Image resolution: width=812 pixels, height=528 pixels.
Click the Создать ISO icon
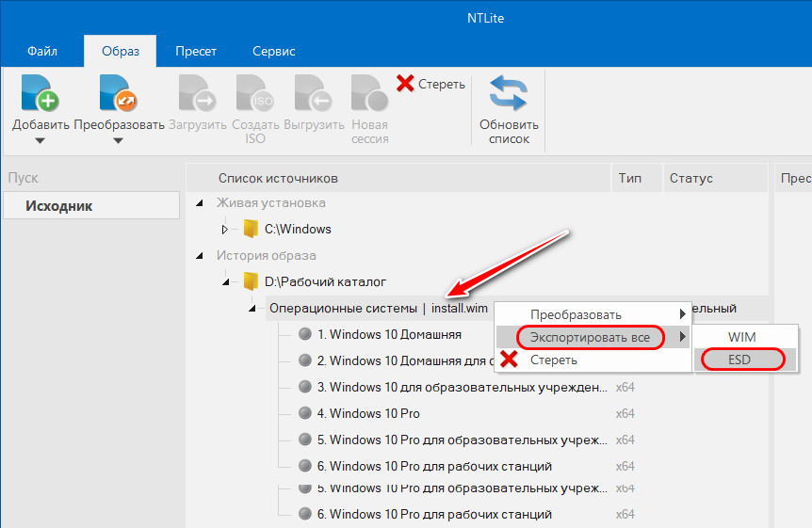[x=254, y=93]
